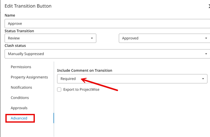This screenshot has height=137, width=210.
Task: Click the Include Comment on Transition label
Action: (x=85, y=71)
